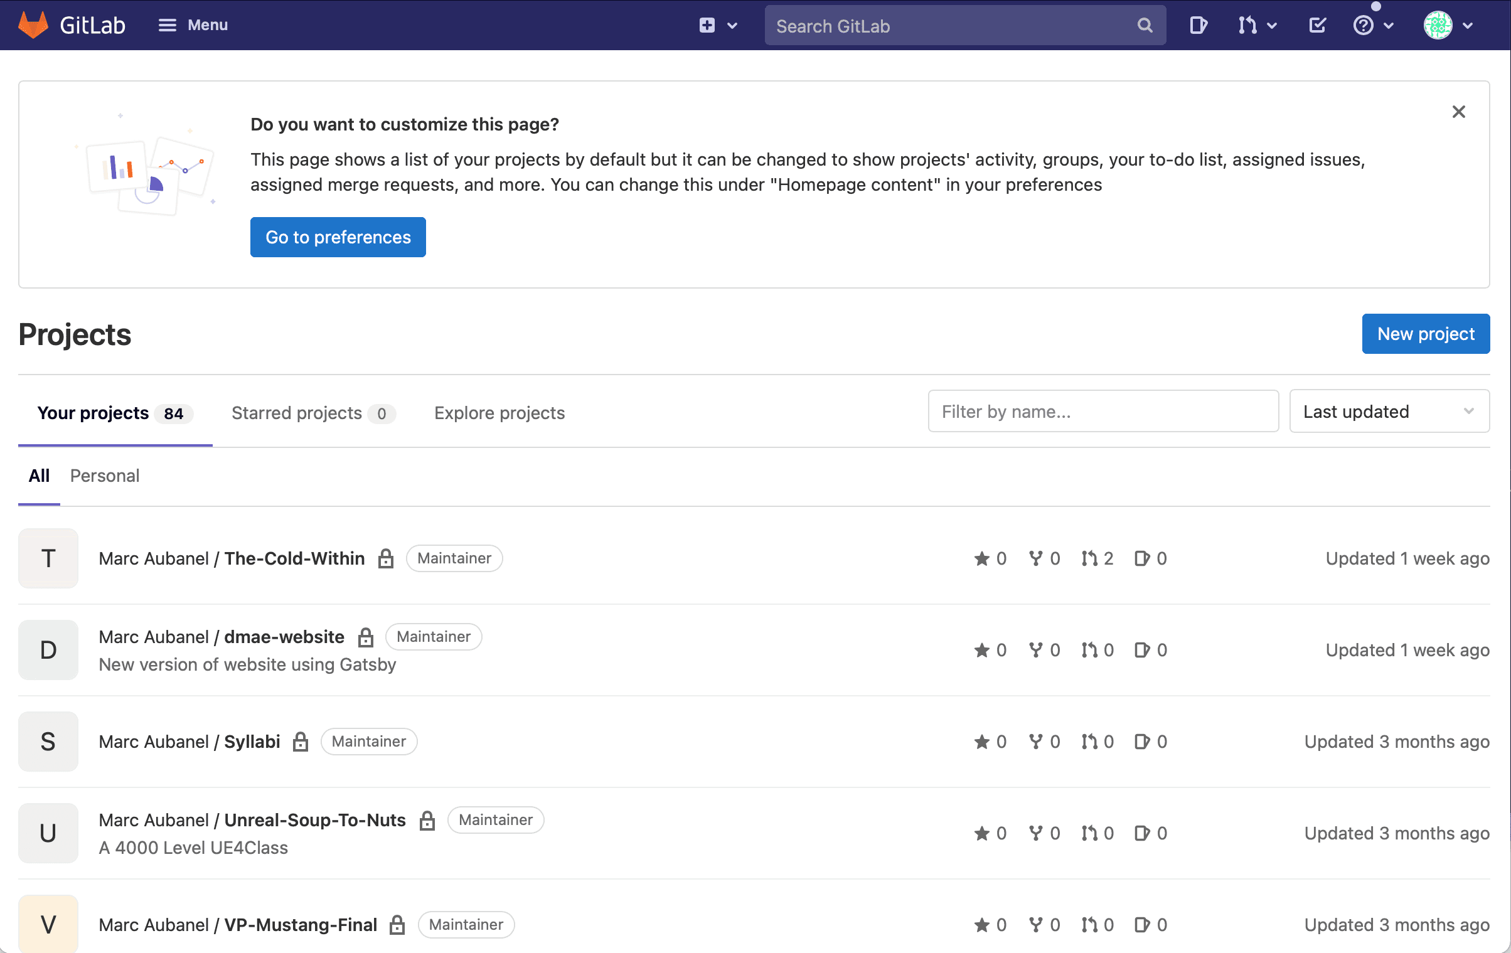This screenshot has width=1511, height=953.
Task: Click forks icon for Unreal-Soup-To-Nuts
Action: pyautogui.click(x=1036, y=833)
